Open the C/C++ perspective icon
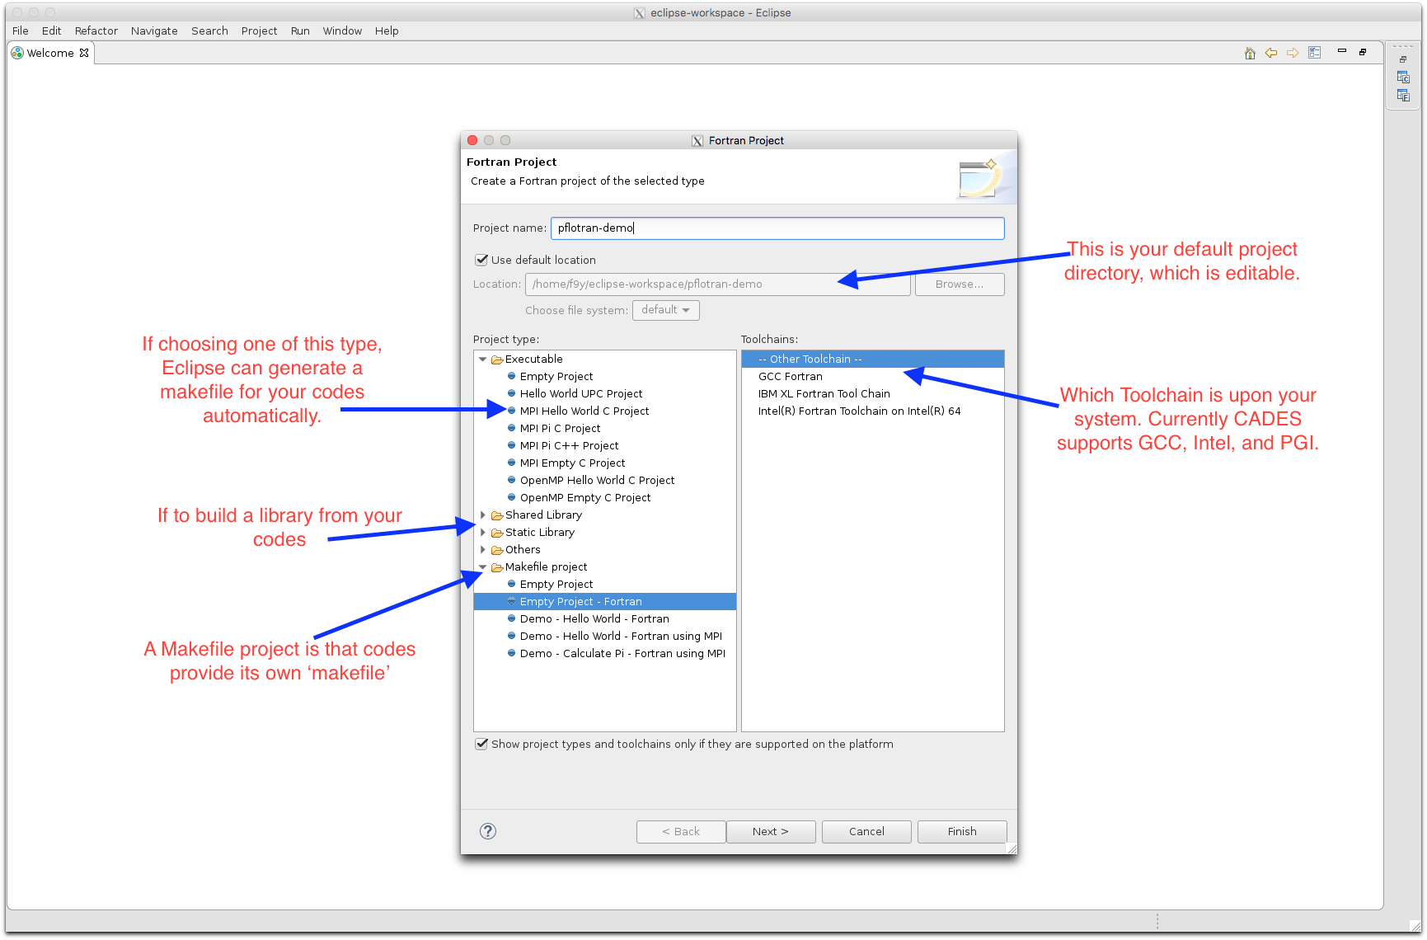1427x940 pixels. coord(1403,78)
